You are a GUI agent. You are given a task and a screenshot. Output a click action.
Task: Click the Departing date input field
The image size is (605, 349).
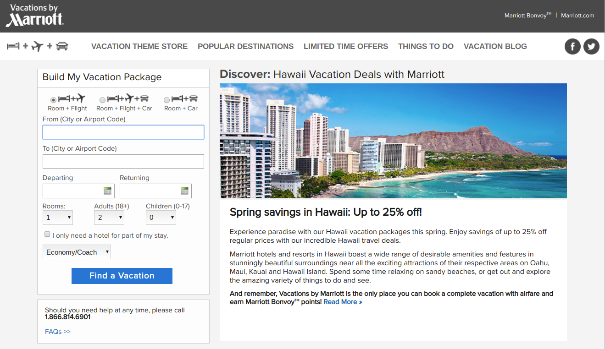pos(78,191)
